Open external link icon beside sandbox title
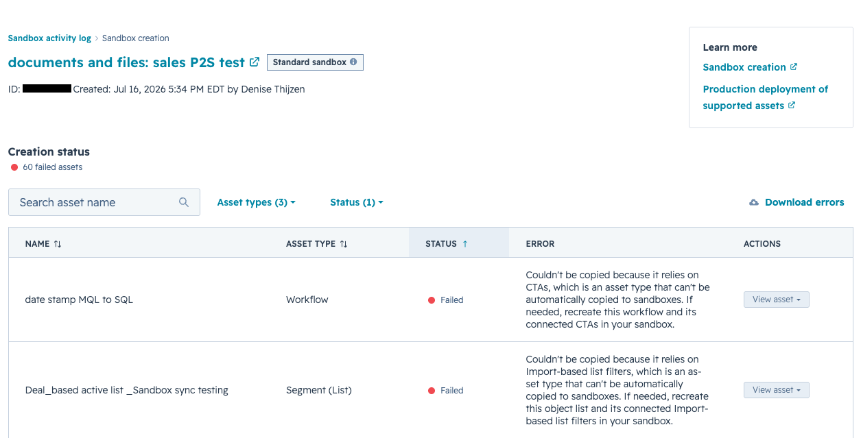 [x=255, y=62]
